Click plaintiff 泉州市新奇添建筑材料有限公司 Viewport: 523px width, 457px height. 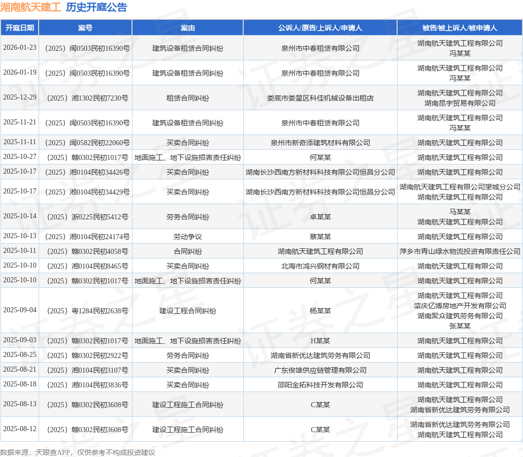tap(320, 143)
